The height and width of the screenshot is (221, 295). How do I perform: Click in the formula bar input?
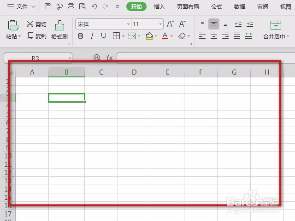pyautogui.click(x=206, y=58)
